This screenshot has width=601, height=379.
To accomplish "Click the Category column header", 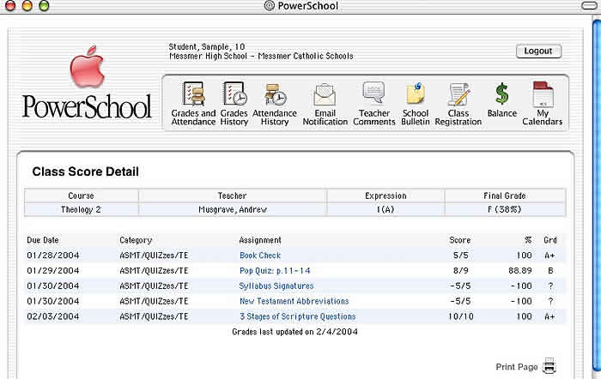I will point(136,240).
